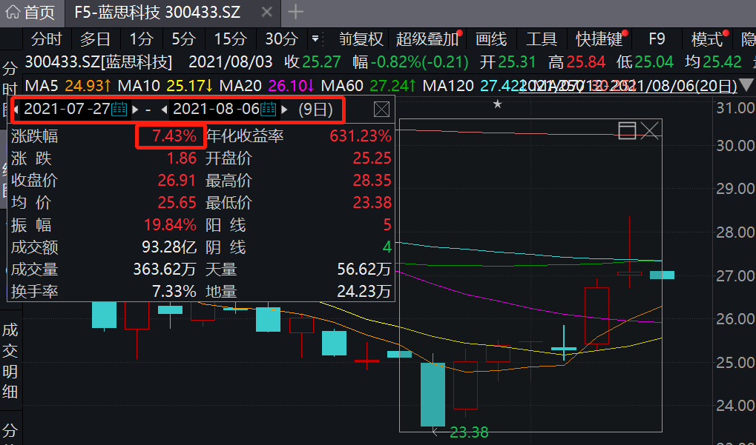Switch to the 30分 minute chart
This screenshot has width=756, height=445.
point(282,39)
